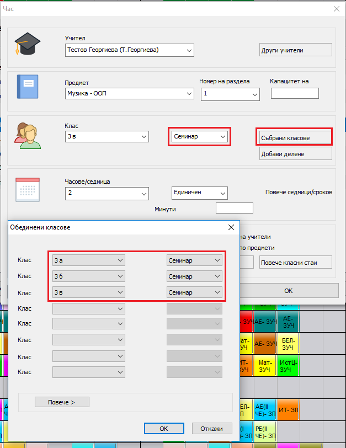Cancel with the Откажи button
This screenshot has width=346, height=448.
[x=212, y=429]
